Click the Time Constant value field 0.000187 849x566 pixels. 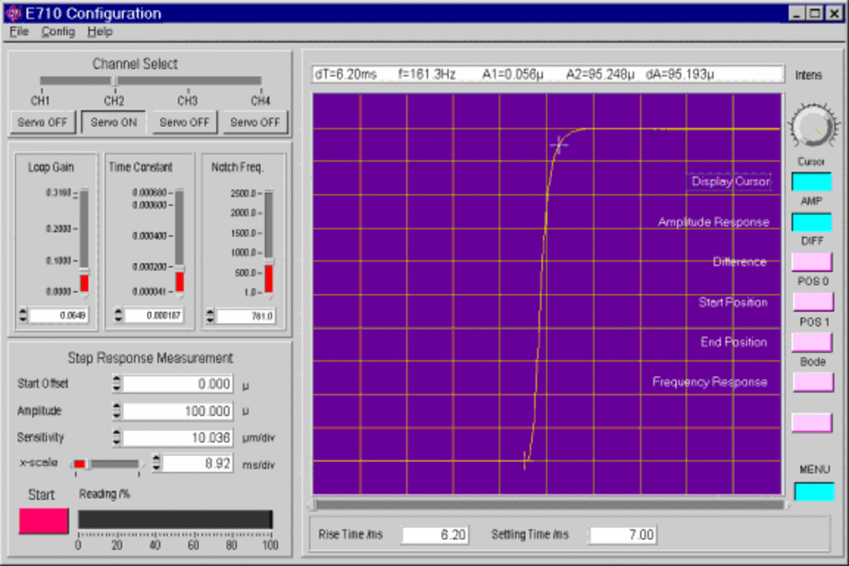click(x=154, y=315)
